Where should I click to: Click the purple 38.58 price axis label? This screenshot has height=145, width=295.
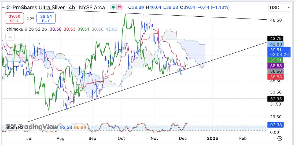point(275,66)
